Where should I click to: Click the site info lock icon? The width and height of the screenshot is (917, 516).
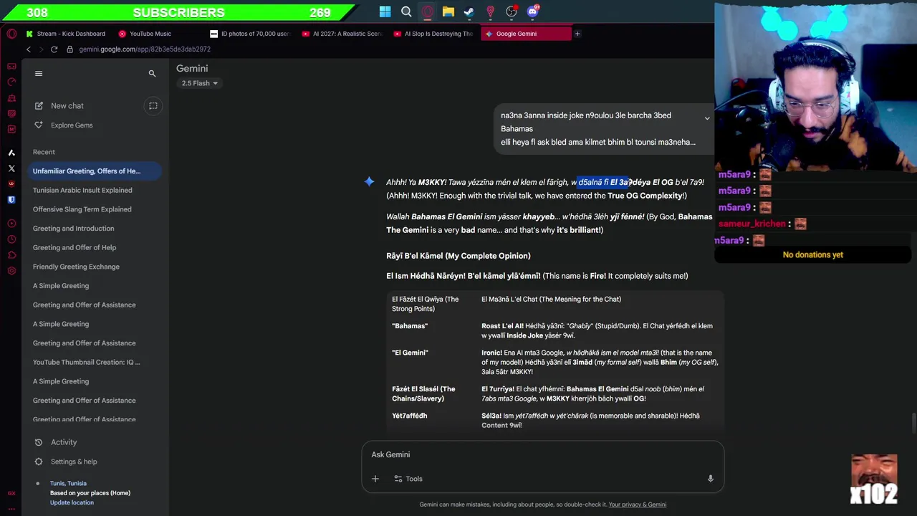coord(69,49)
